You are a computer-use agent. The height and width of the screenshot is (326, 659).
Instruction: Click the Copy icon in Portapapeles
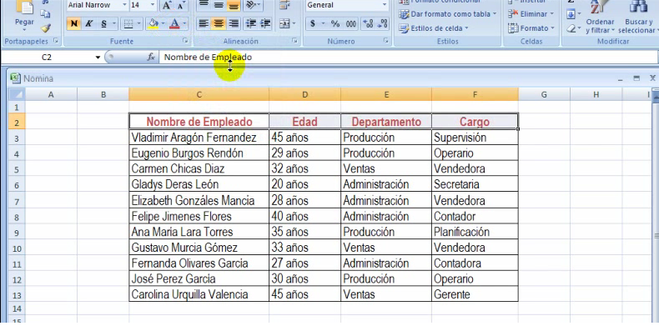(46, 14)
